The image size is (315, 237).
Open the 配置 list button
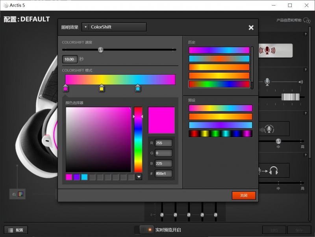pos(16,230)
